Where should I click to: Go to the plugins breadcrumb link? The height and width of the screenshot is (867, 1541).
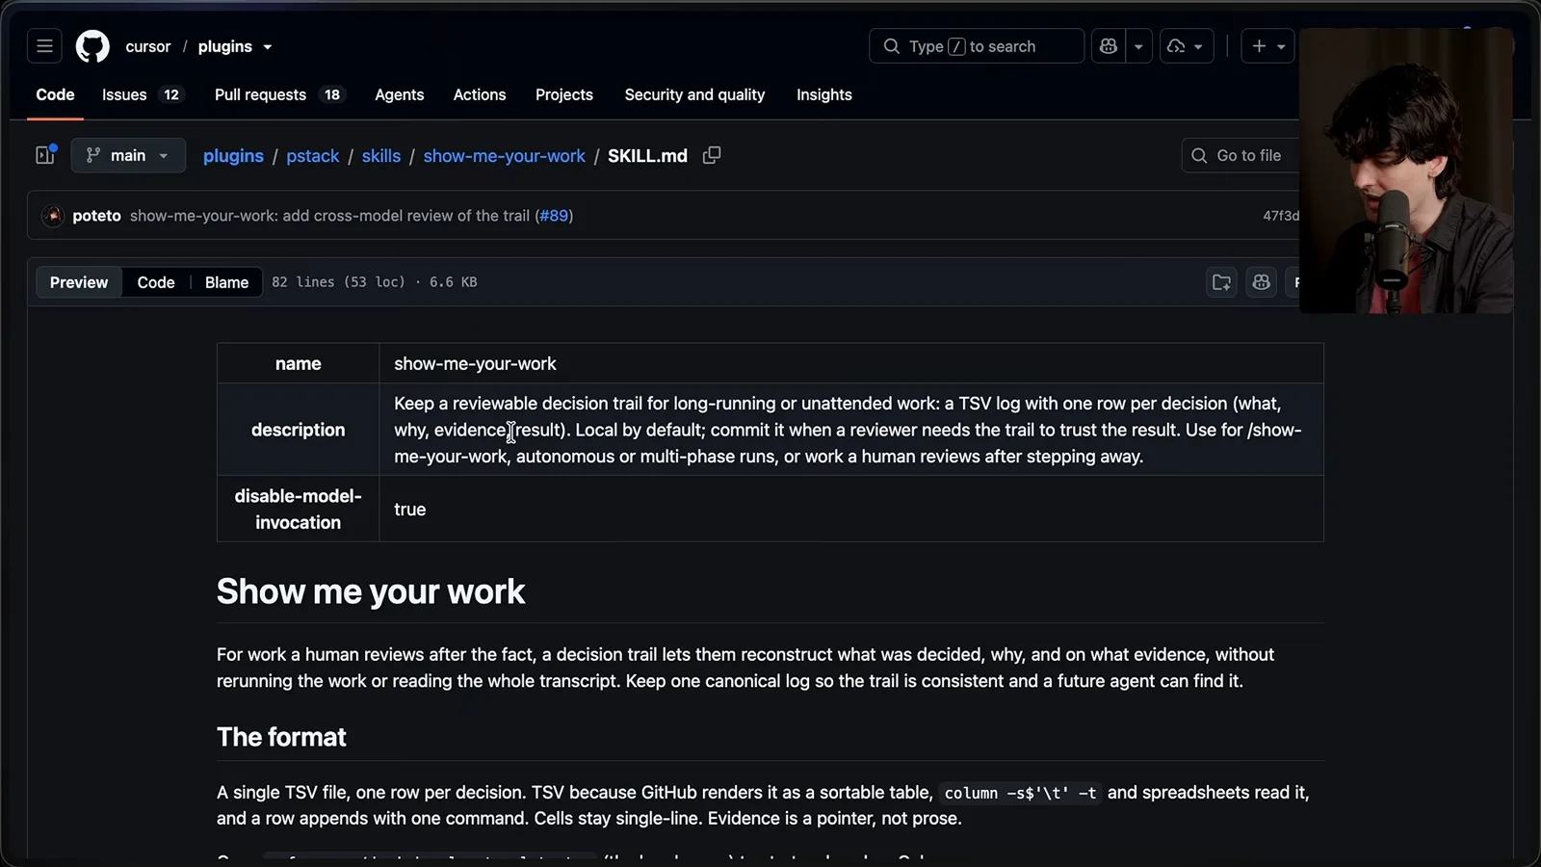[233, 156]
